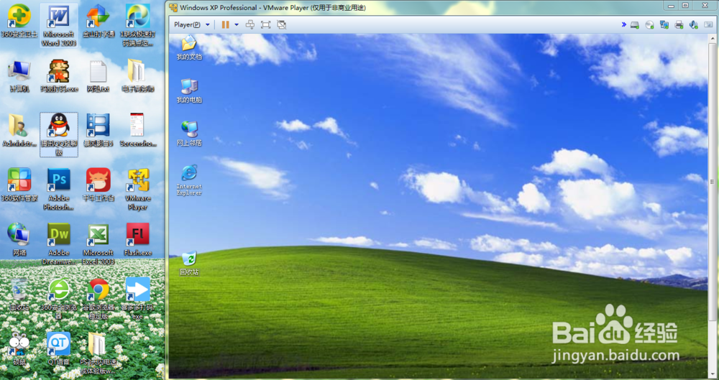Select the 喜多多打码.exe arrow shortcut
This screenshot has width=719, height=380.
click(x=137, y=298)
